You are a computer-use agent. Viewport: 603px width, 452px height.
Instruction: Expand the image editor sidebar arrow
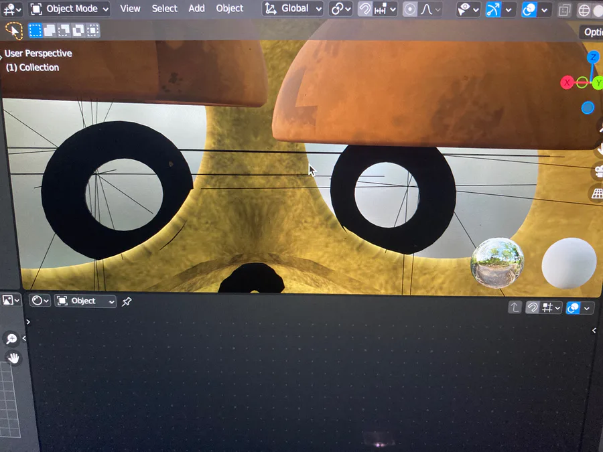tap(24, 338)
